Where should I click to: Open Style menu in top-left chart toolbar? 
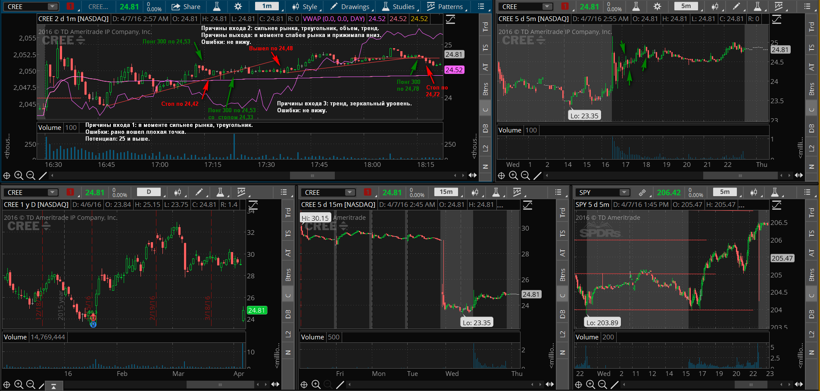(x=305, y=6)
